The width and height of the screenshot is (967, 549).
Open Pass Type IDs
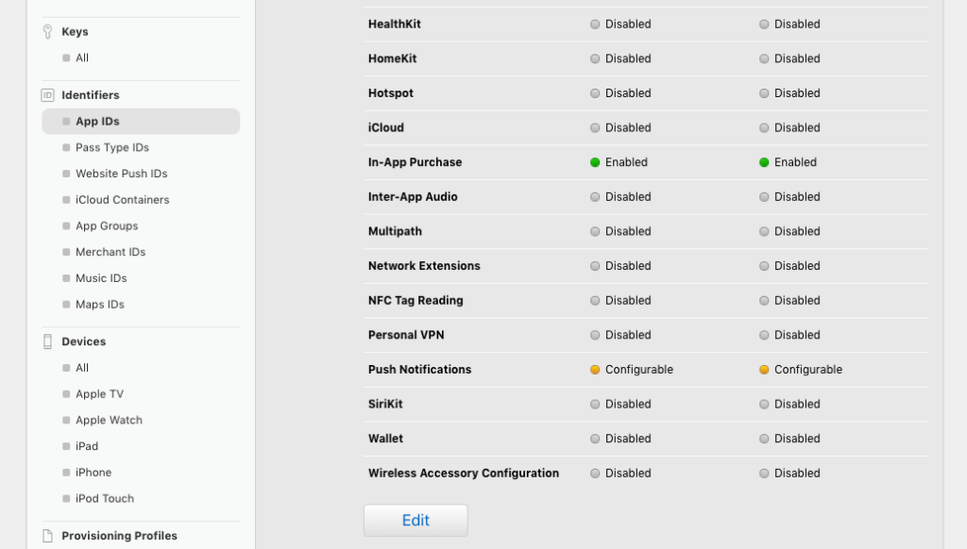click(111, 148)
